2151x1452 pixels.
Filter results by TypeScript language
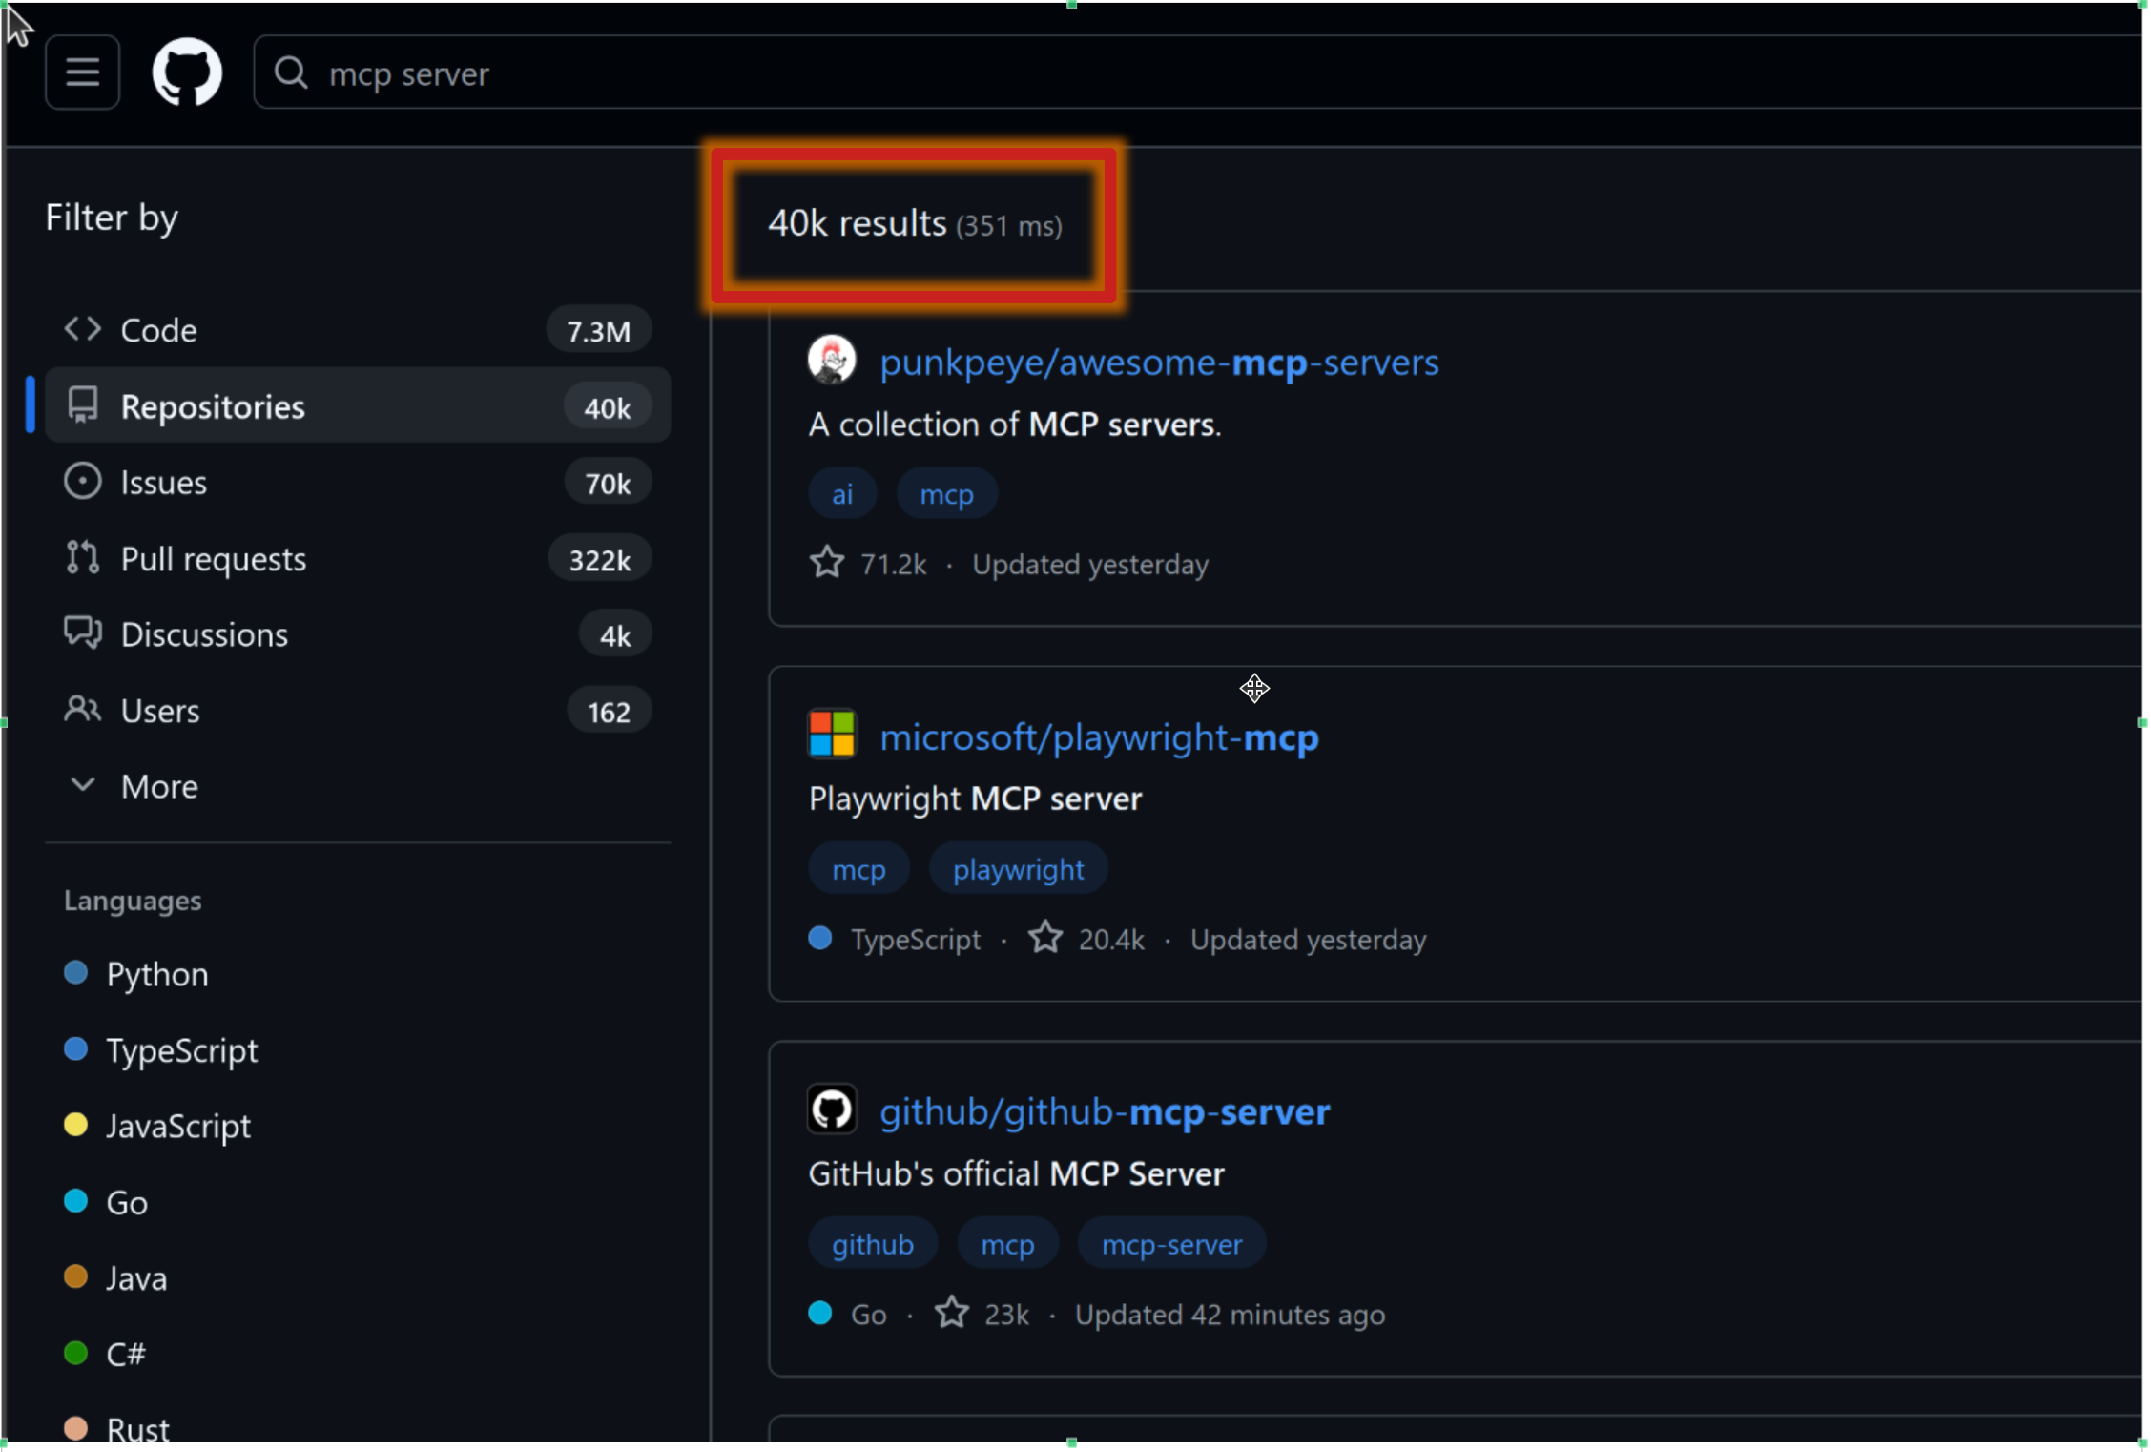click(181, 1049)
